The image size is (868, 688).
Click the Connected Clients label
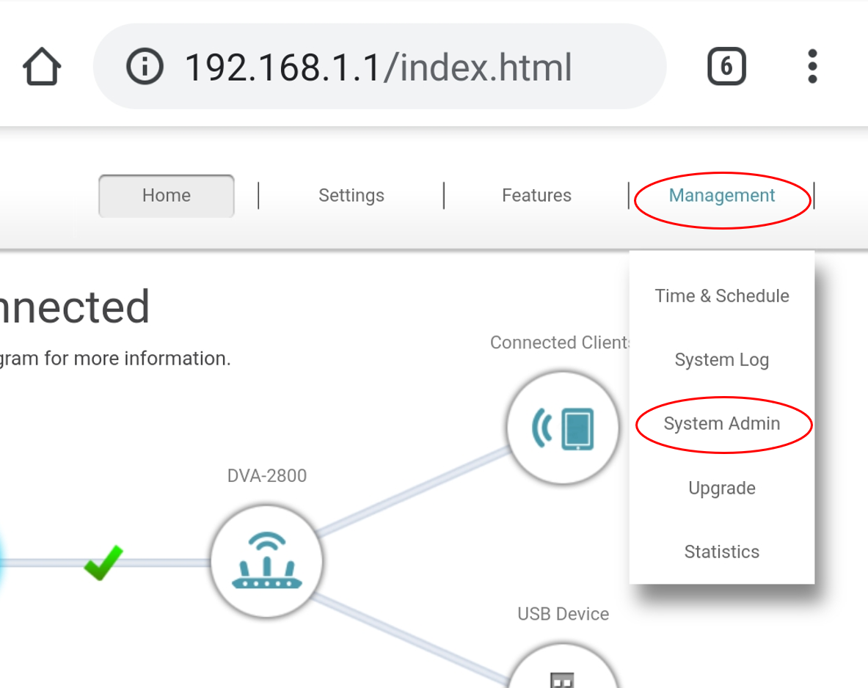560,343
